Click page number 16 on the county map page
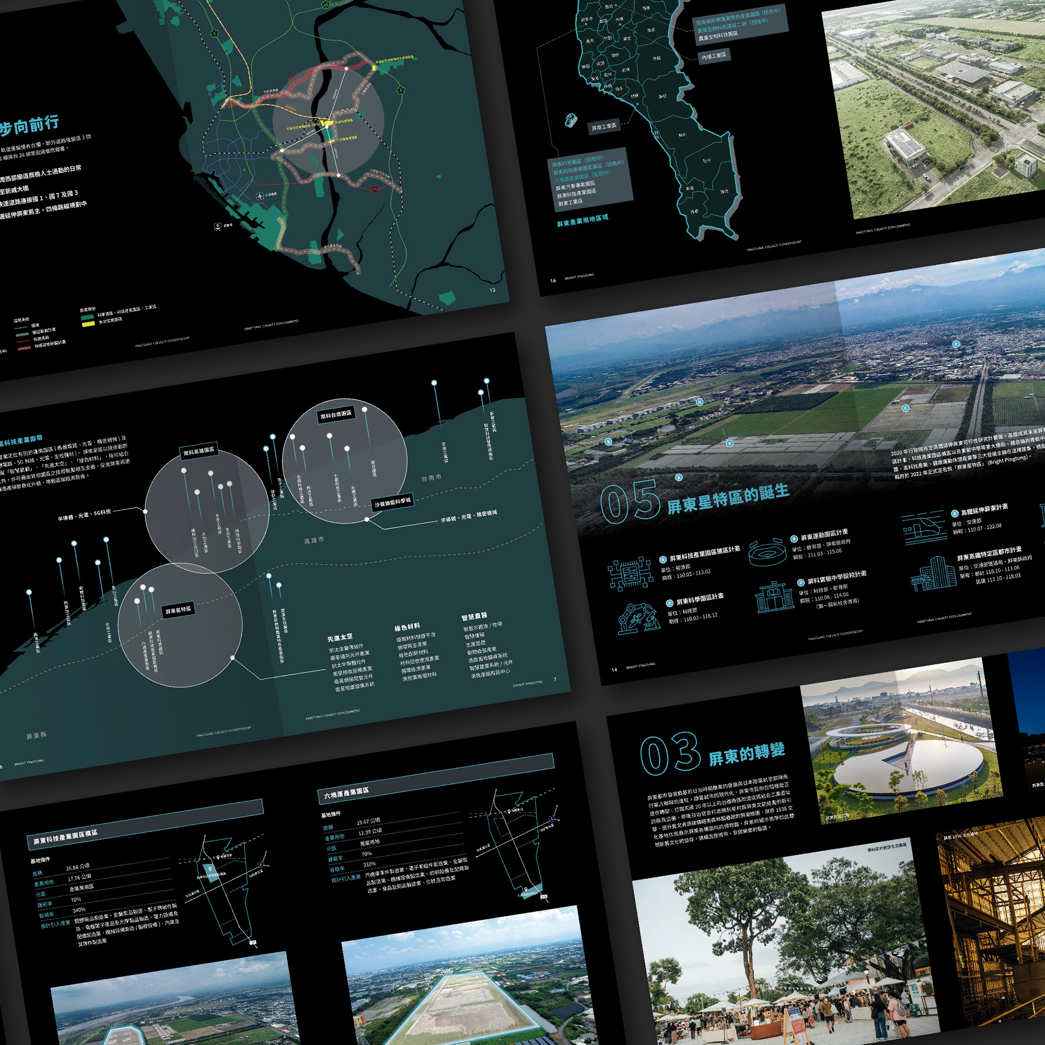Screen dimensions: 1045x1045 coord(553,280)
